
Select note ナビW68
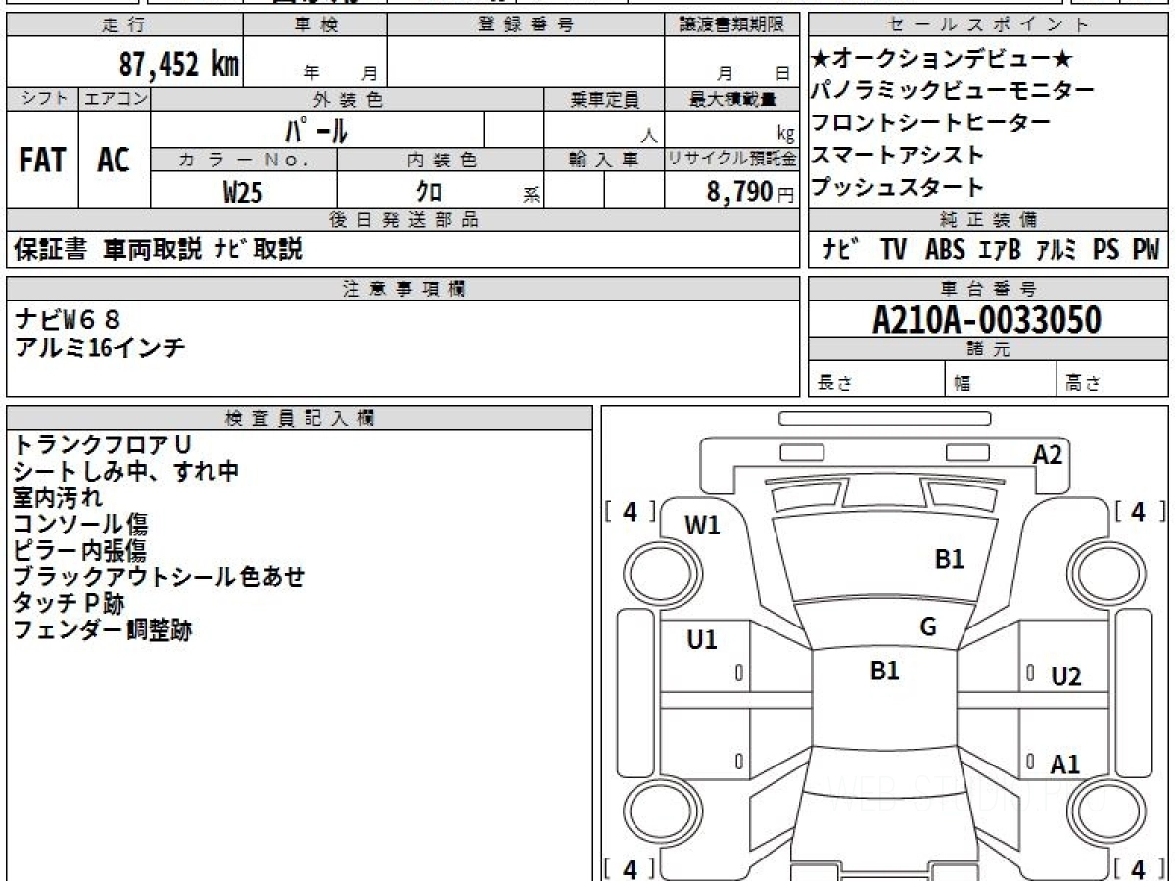coord(69,319)
